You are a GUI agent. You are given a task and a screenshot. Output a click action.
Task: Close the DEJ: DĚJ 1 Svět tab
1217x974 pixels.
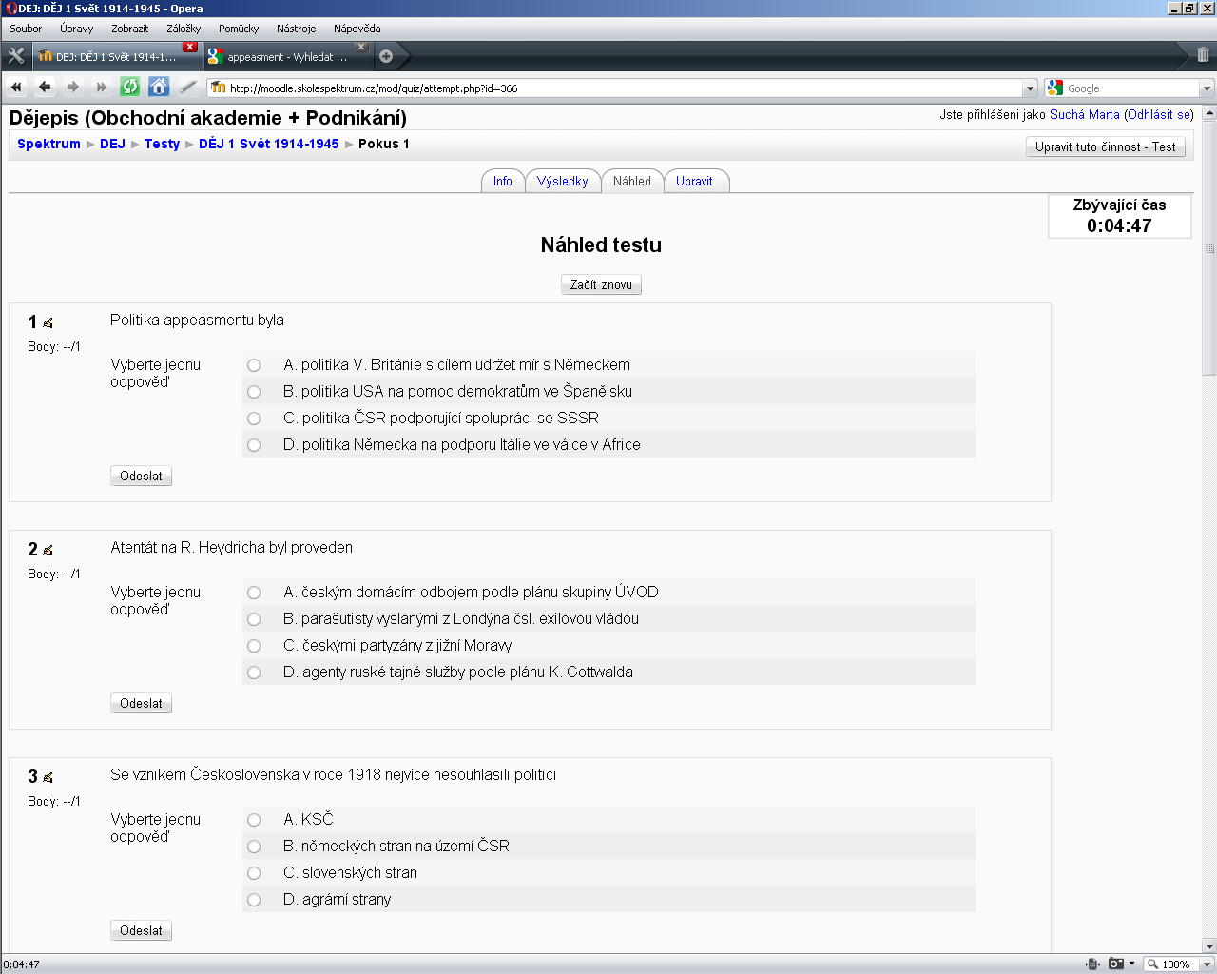pos(190,47)
